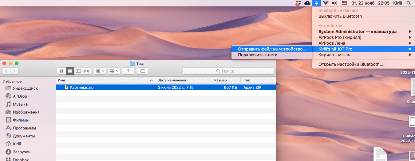The width and height of the screenshot is (415, 161).
Task: Click the Поиск search field
Action: pyautogui.click(x=228, y=71)
